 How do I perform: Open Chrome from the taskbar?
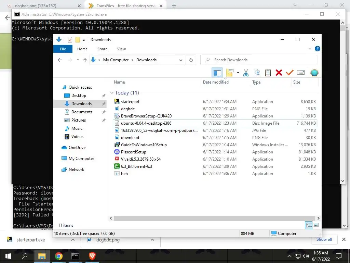coord(59,256)
